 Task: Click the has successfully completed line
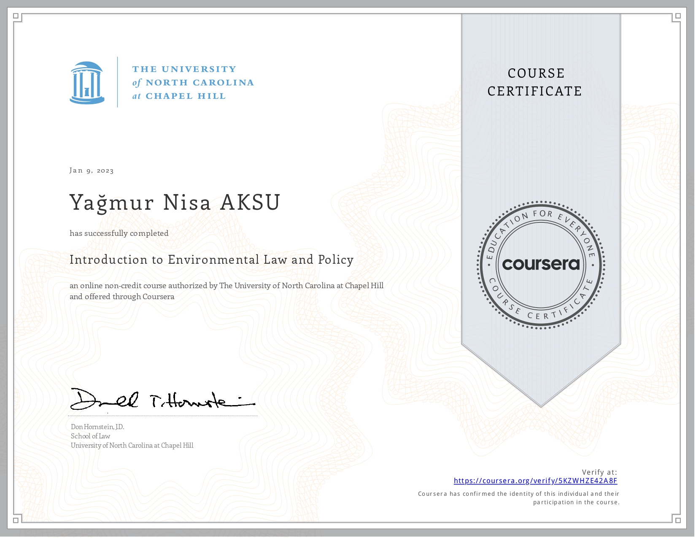pos(119,233)
